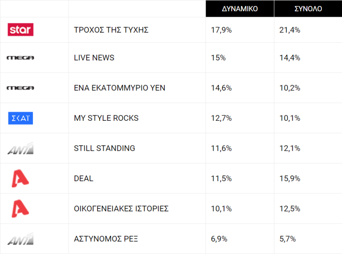Click the LIVE NEWS program title
The image size is (342, 254).
click(94, 58)
